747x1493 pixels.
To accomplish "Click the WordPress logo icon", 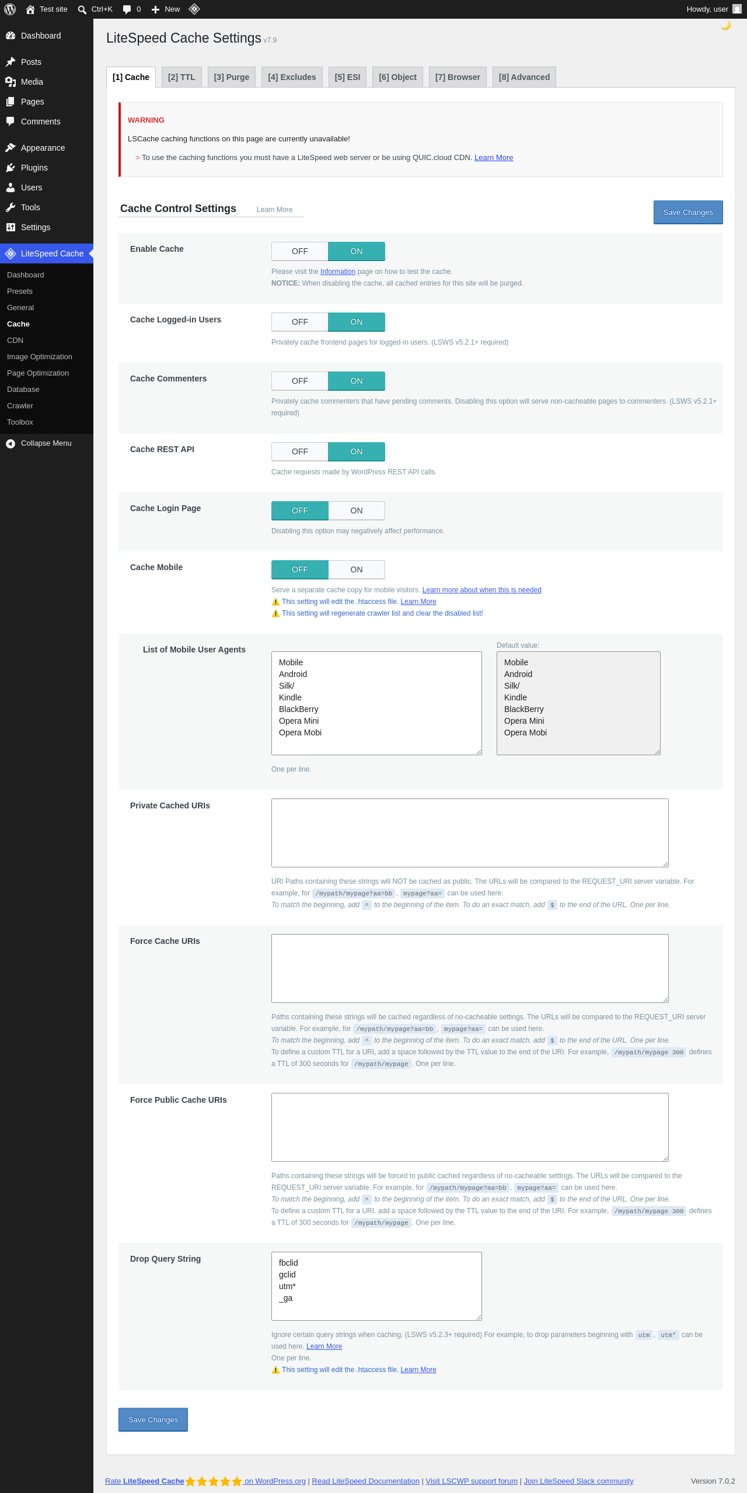I will (x=10, y=9).
